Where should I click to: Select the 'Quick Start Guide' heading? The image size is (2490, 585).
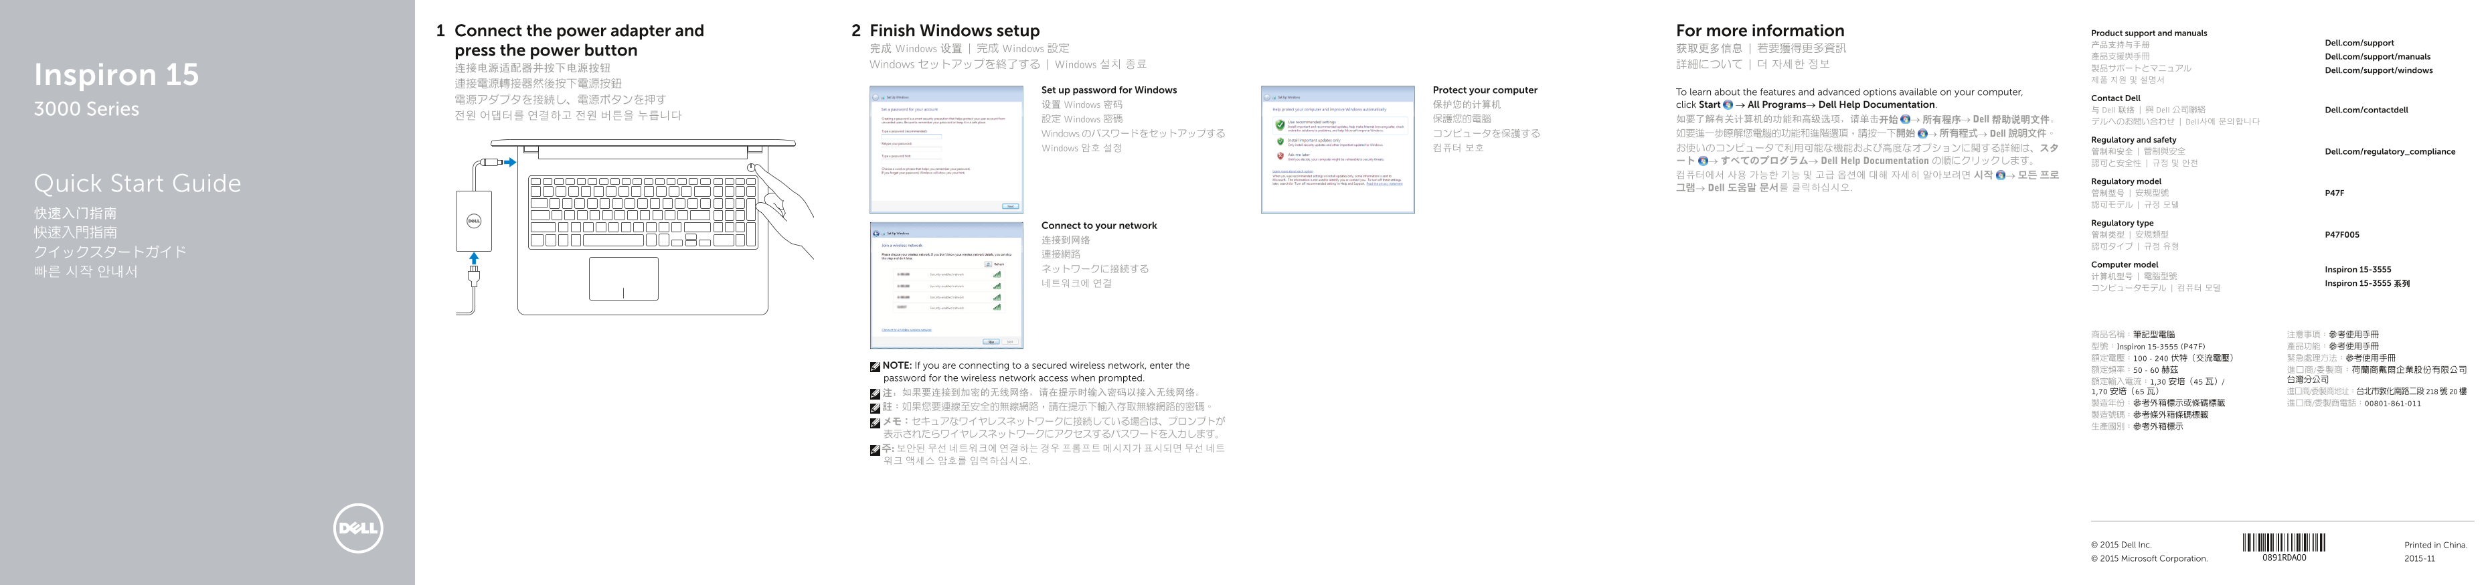tap(137, 183)
